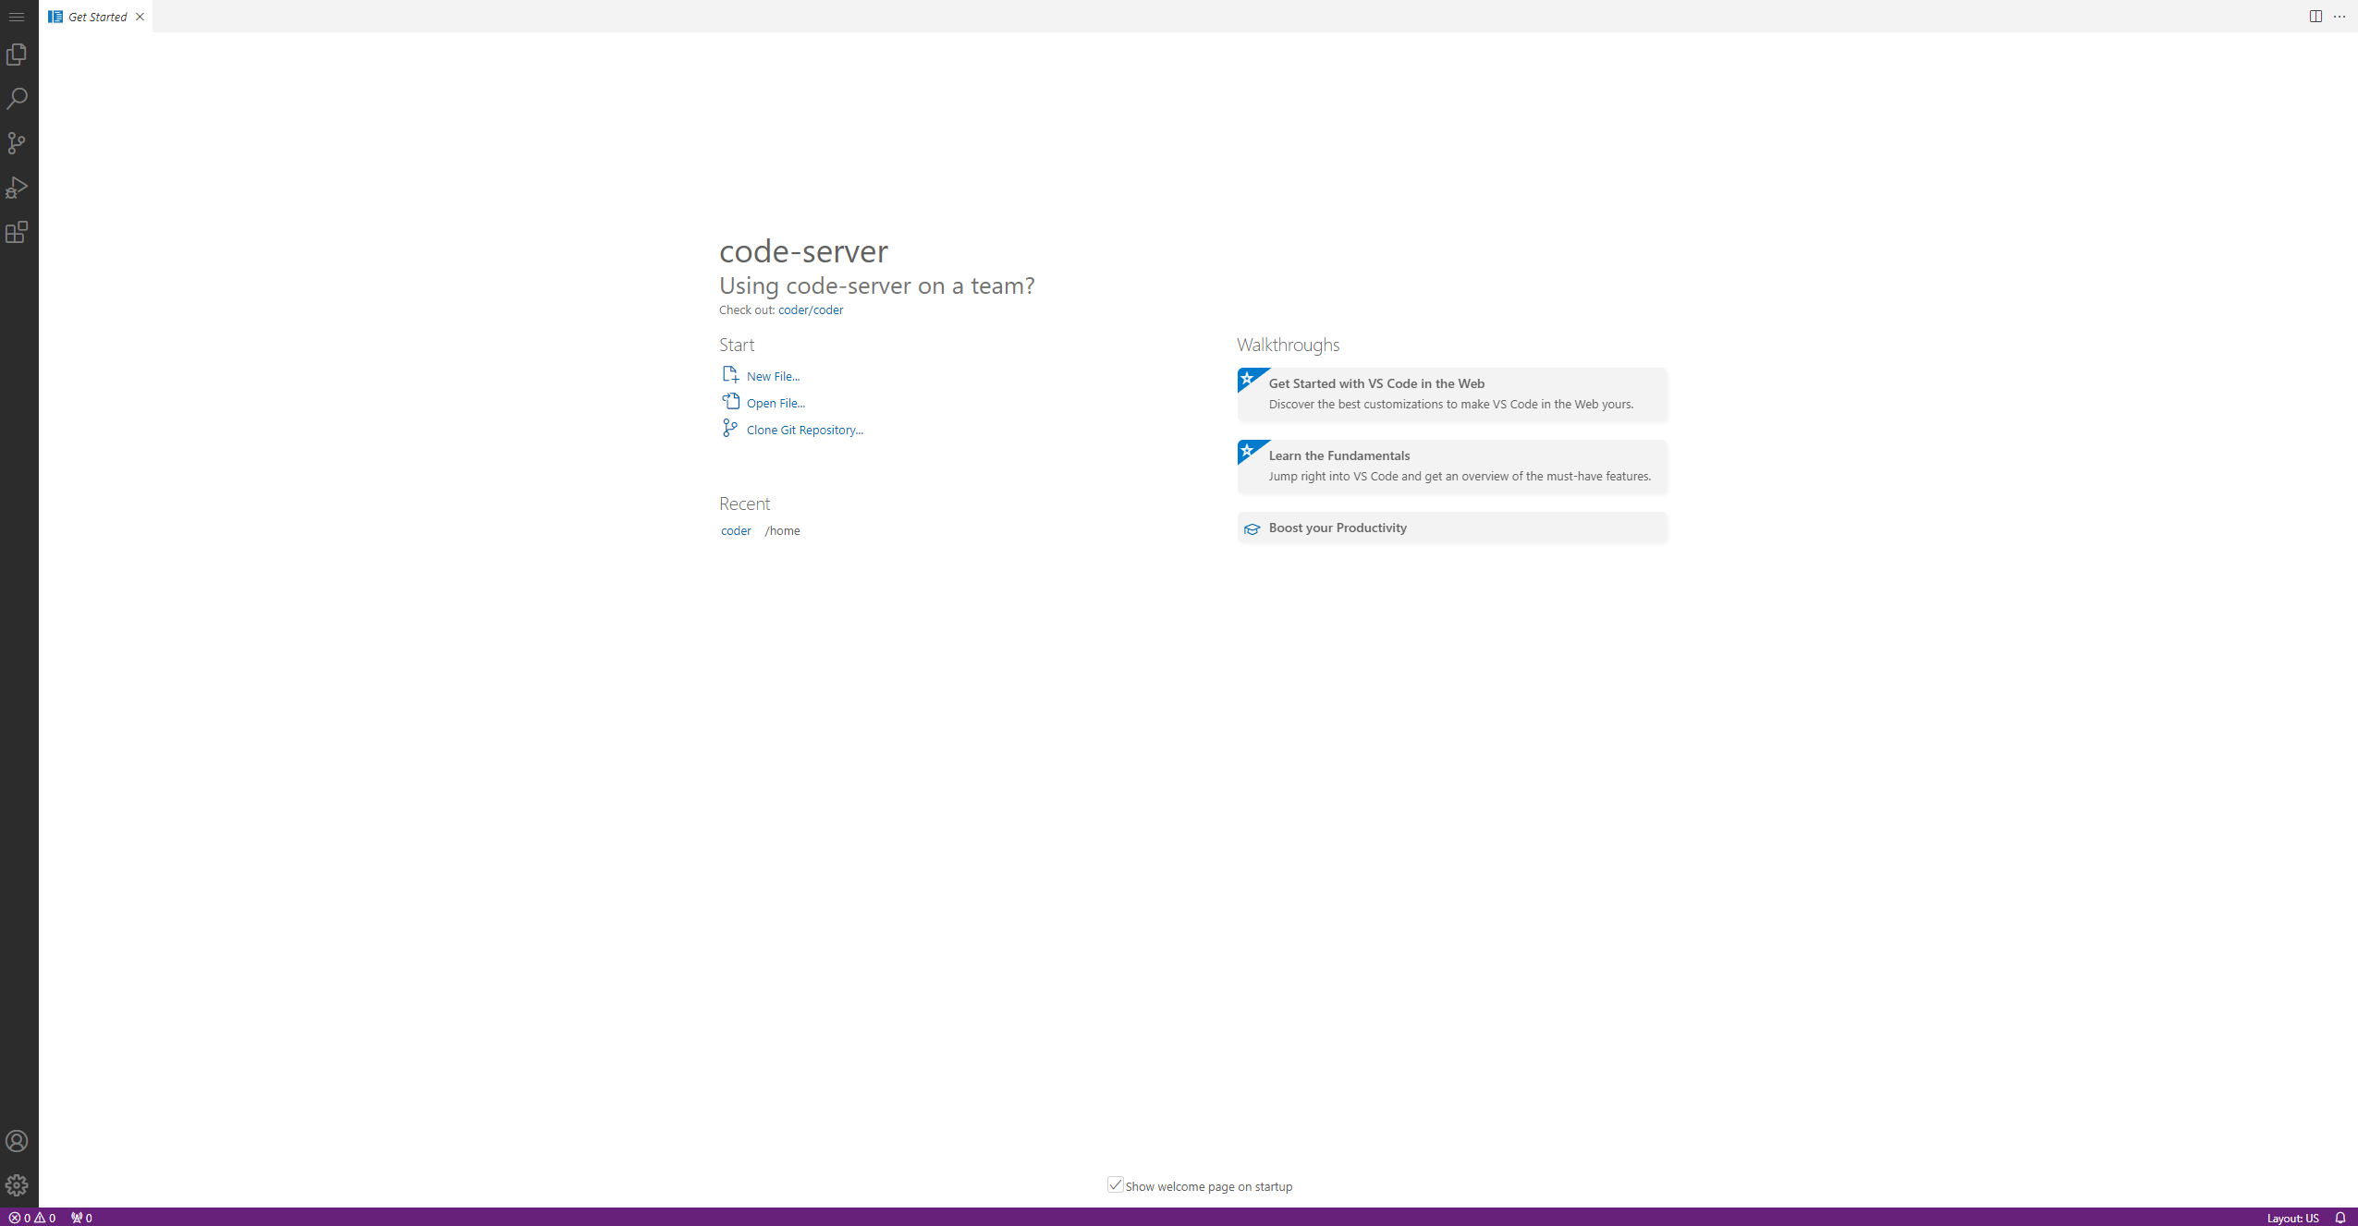The height and width of the screenshot is (1226, 2358).
Task: Click the New File... link
Action: (773, 376)
